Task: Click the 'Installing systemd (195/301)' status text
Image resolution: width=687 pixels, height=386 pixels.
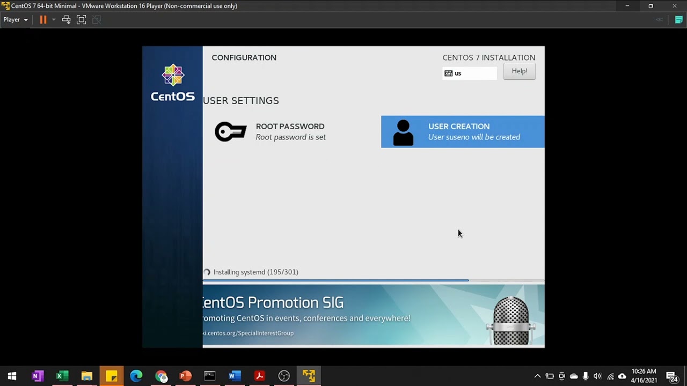Action: [x=255, y=272]
